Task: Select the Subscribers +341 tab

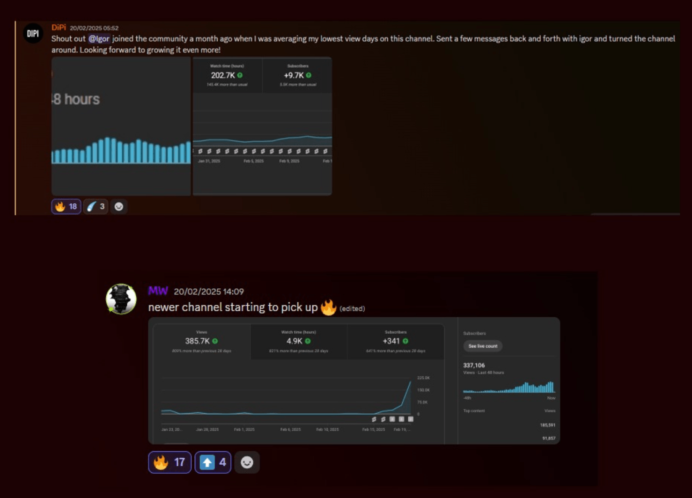Action: 396,342
